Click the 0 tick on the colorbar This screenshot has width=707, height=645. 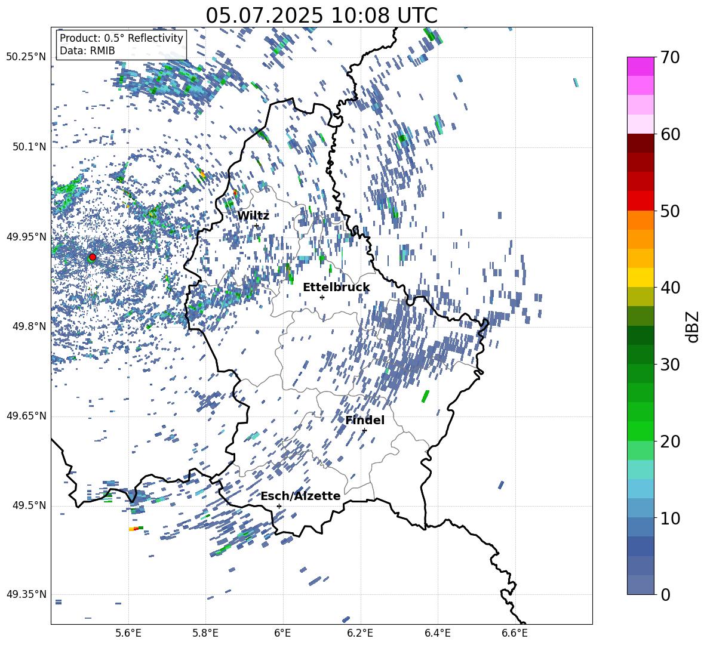point(666,594)
